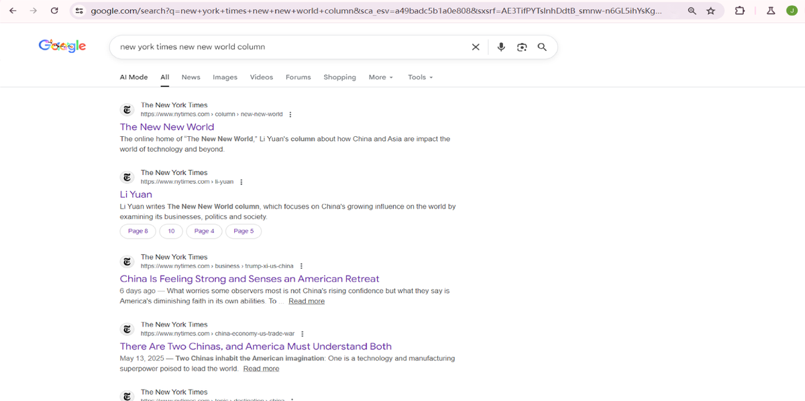Click NYT favicon beside China Is Feeling Strong

click(x=126, y=262)
